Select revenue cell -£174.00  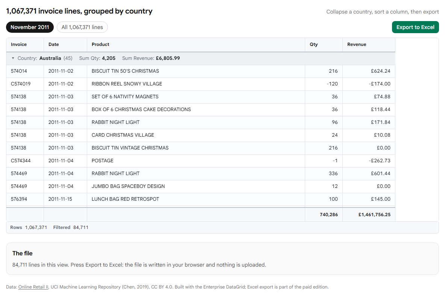point(369,84)
